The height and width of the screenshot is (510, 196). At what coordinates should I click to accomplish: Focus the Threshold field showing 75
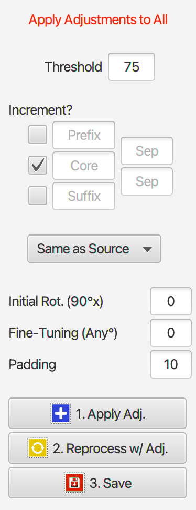point(132,67)
